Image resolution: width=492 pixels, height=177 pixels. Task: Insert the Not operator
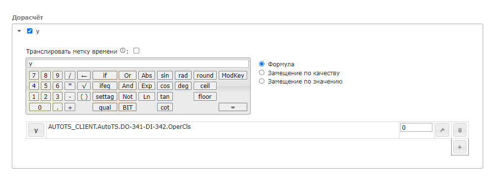pyautogui.click(x=128, y=96)
